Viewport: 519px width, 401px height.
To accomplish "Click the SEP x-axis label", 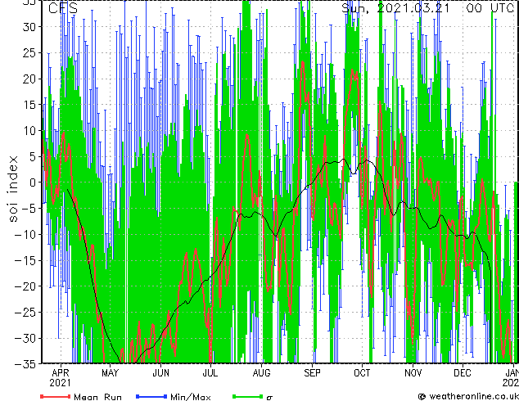I will pos(313,373).
